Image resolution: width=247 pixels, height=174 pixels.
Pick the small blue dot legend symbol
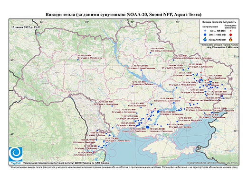tap(205, 31)
